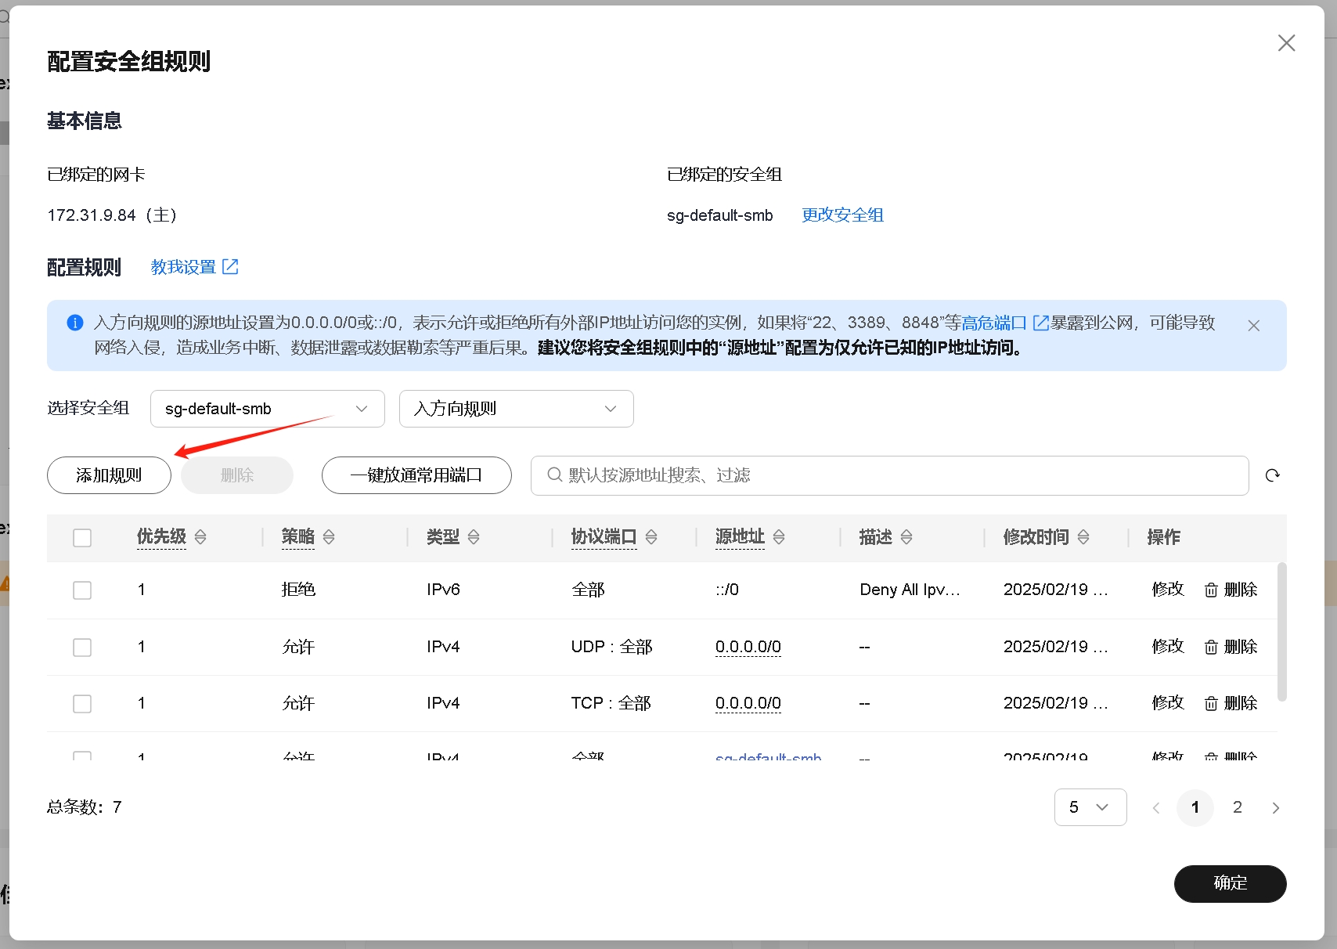Delete the IPv6 deny rule
Viewport: 1337px width, 949px height.
coord(1231,590)
